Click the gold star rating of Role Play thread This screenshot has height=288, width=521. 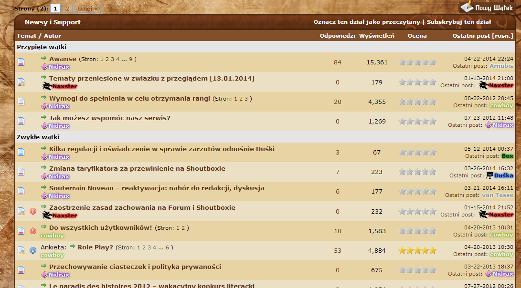[x=417, y=250]
